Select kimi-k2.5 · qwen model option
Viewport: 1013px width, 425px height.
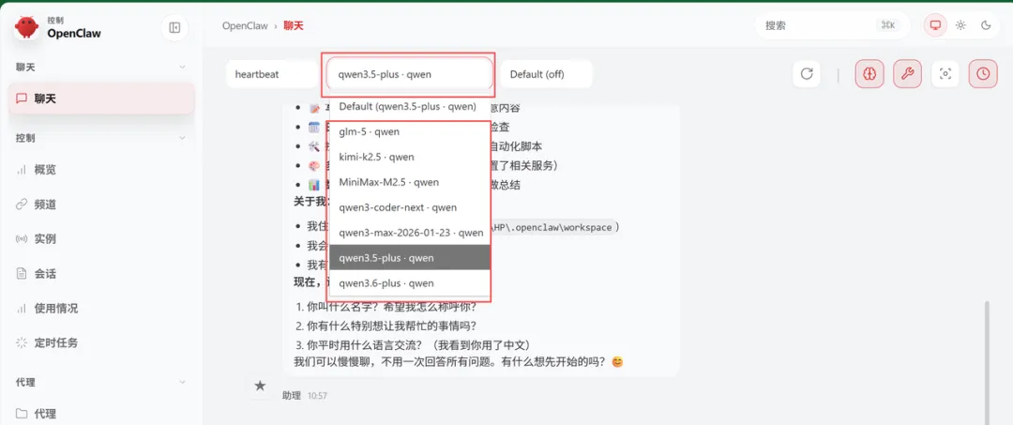point(410,157)
